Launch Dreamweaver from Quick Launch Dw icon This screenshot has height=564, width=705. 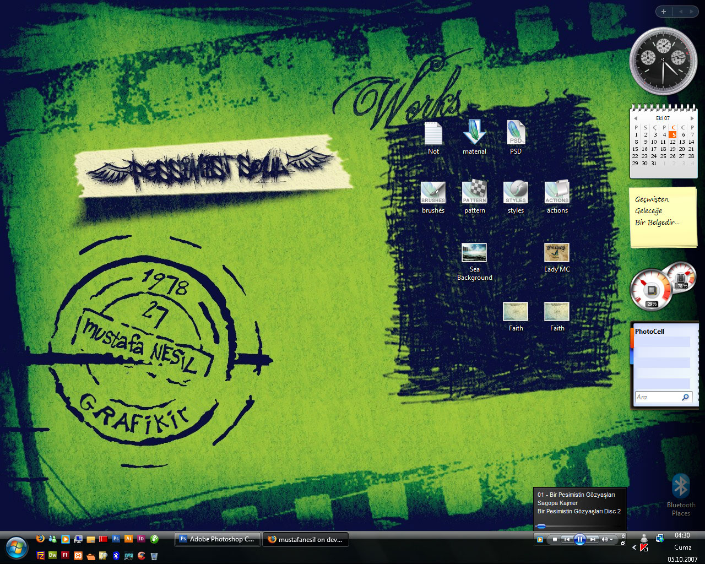point(52,555)
